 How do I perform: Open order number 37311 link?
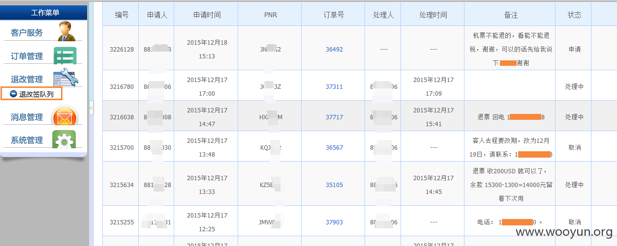coord(334,87)
